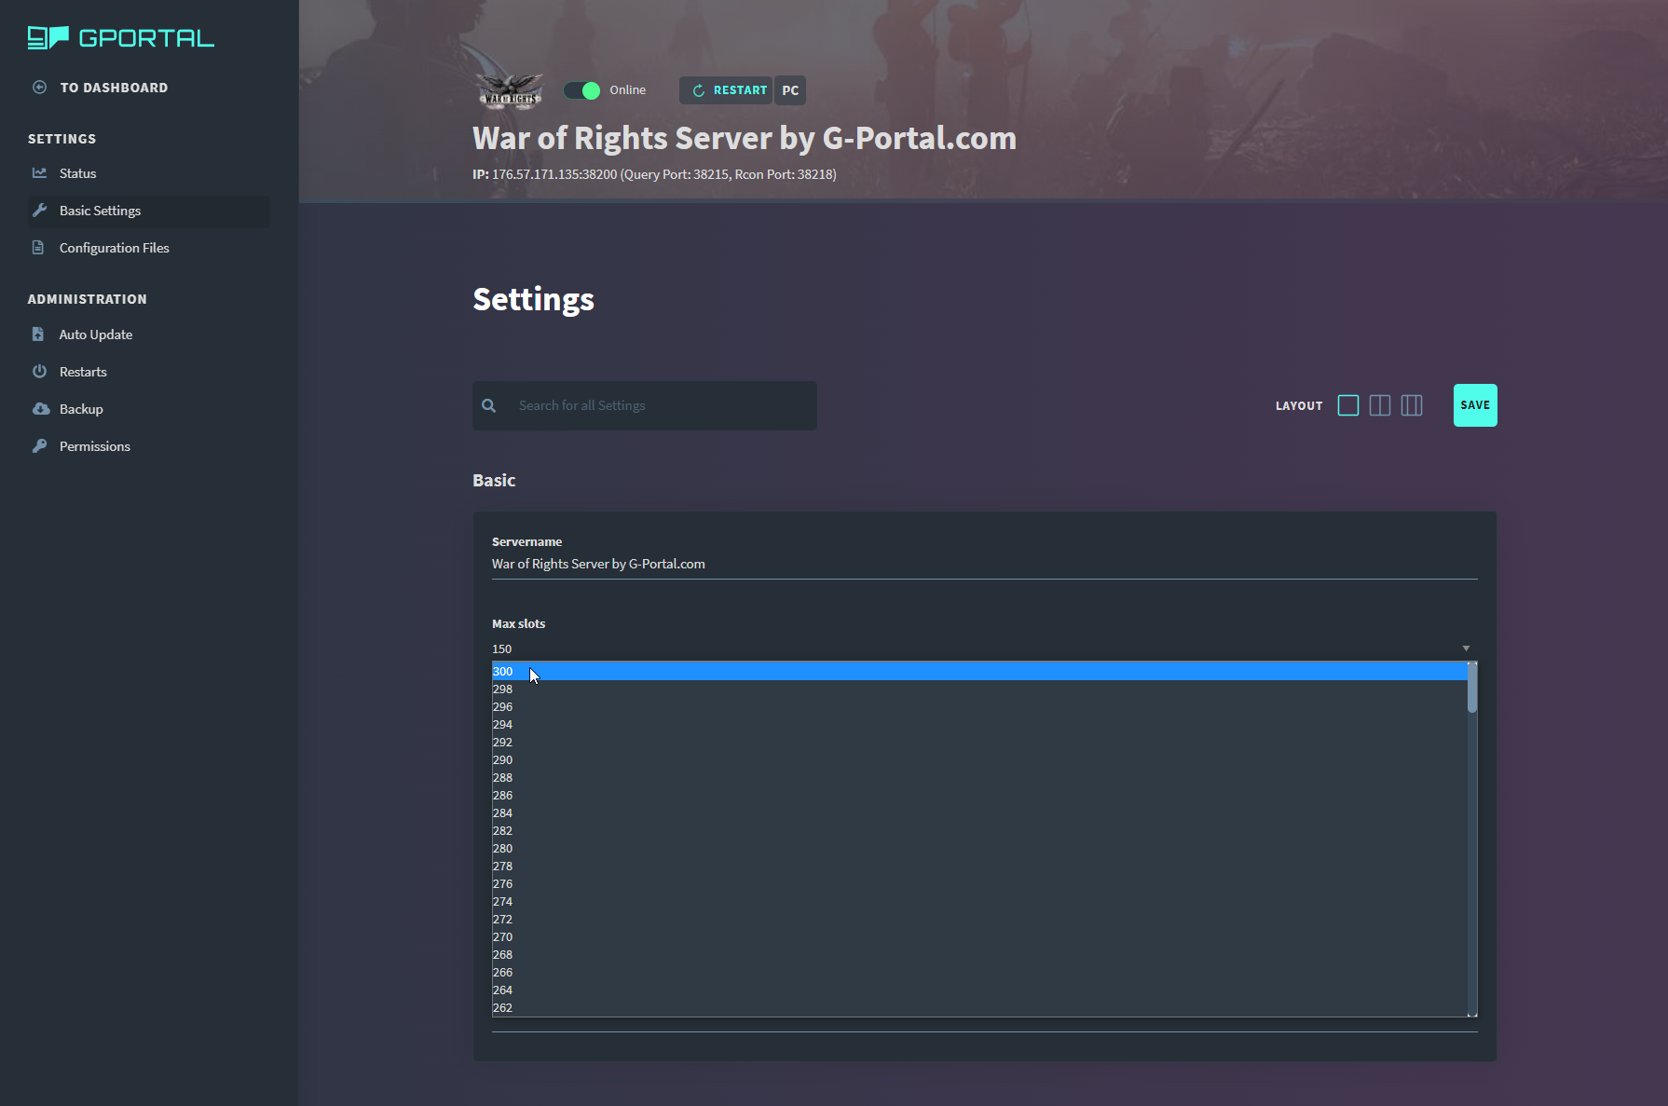Toggle the server Online switch
1668x1106 pixels.
[581, 90]
